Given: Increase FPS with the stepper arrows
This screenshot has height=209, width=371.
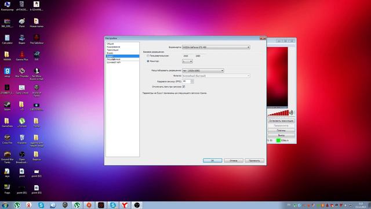Looking at the screenshot, I should click(192, 81).
